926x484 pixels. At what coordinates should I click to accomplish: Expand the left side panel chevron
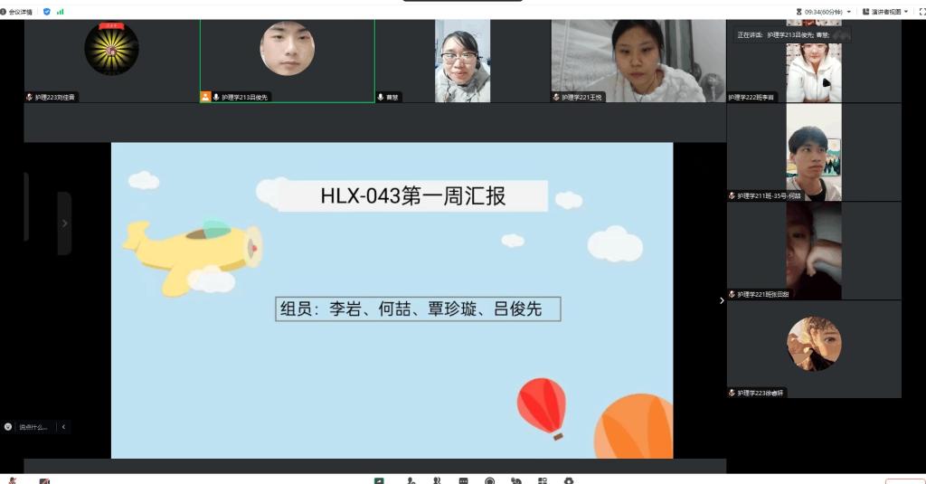[x=64, y=223]
